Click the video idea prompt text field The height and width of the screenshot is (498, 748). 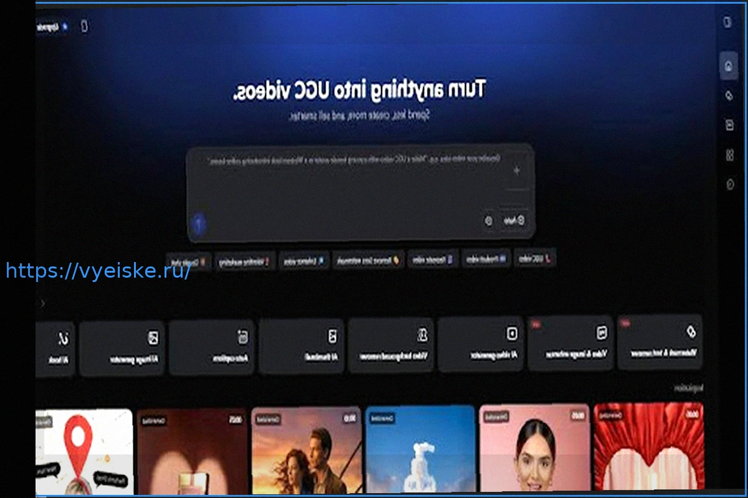click(x=349, y=187)
